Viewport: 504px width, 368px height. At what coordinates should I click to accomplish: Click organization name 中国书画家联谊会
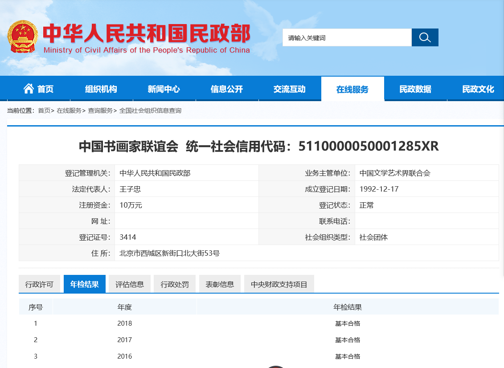(x=128, y=146)
